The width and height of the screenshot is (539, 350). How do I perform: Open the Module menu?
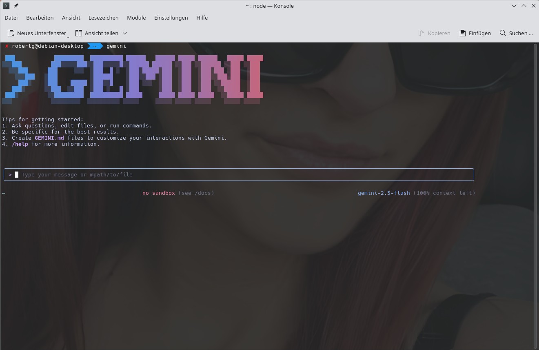(x=136, y=18)
